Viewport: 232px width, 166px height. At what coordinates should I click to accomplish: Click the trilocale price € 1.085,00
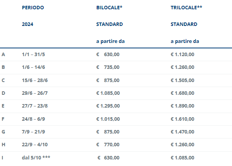pos(182,158)
